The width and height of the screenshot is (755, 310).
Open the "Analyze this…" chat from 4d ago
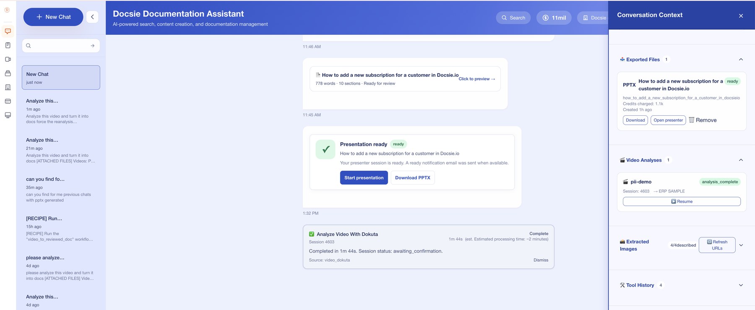pos(61,301)
